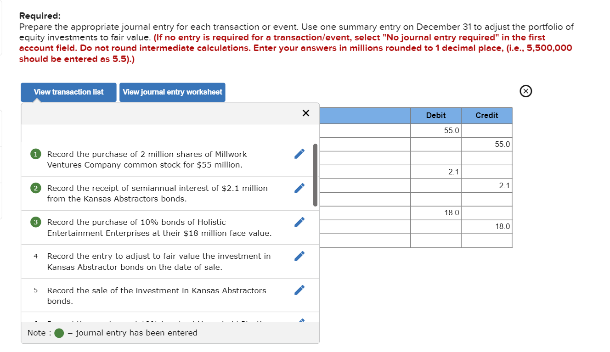Open the pencil editor for transaction 2

(x=299, y=188)
